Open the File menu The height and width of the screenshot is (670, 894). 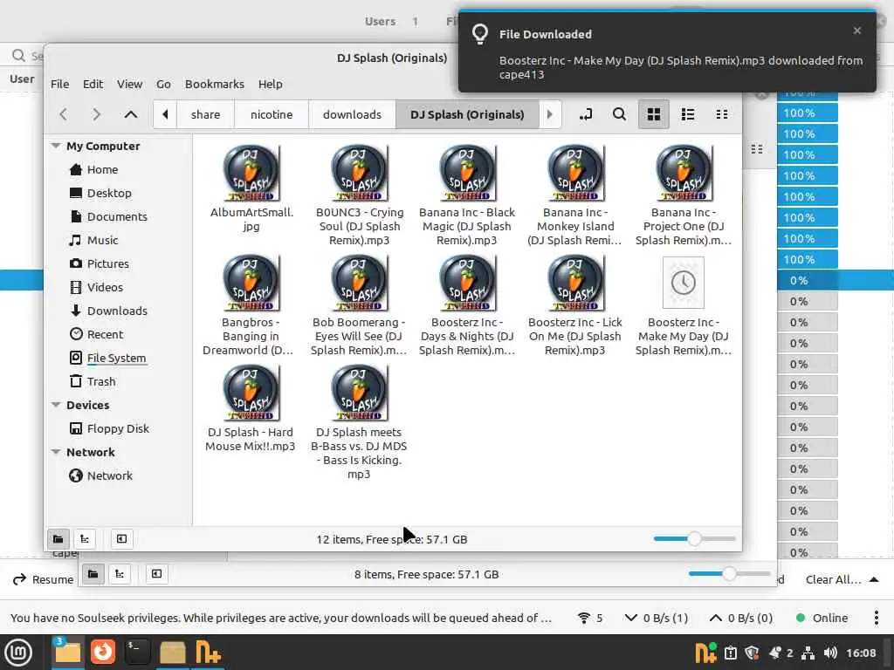coord(60,85)
